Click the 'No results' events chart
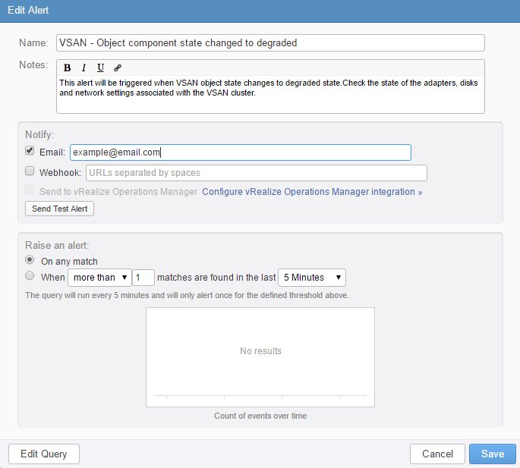Screen dimensions: 520x468 (x=260, y=357)
